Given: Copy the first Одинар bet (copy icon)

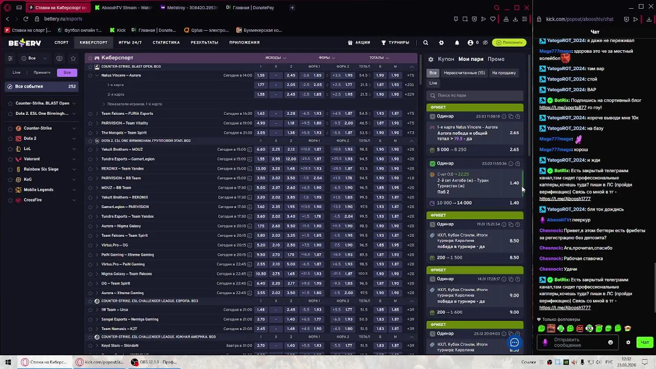Looking at the screenshot, I should pos(510,117).
